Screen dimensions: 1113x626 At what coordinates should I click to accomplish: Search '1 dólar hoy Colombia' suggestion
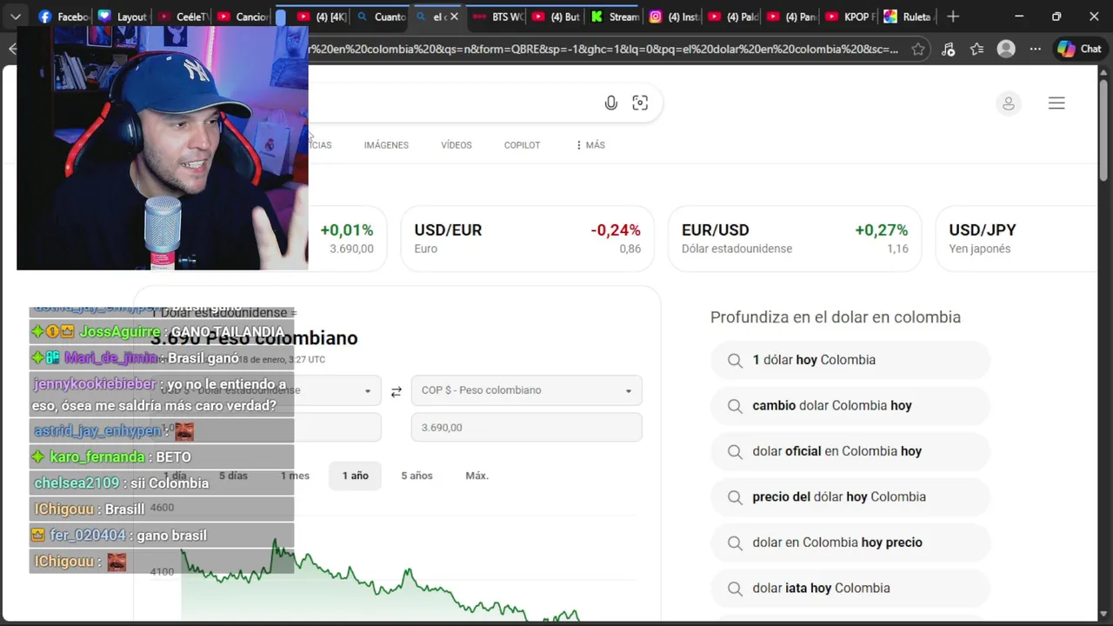[850, 360]
